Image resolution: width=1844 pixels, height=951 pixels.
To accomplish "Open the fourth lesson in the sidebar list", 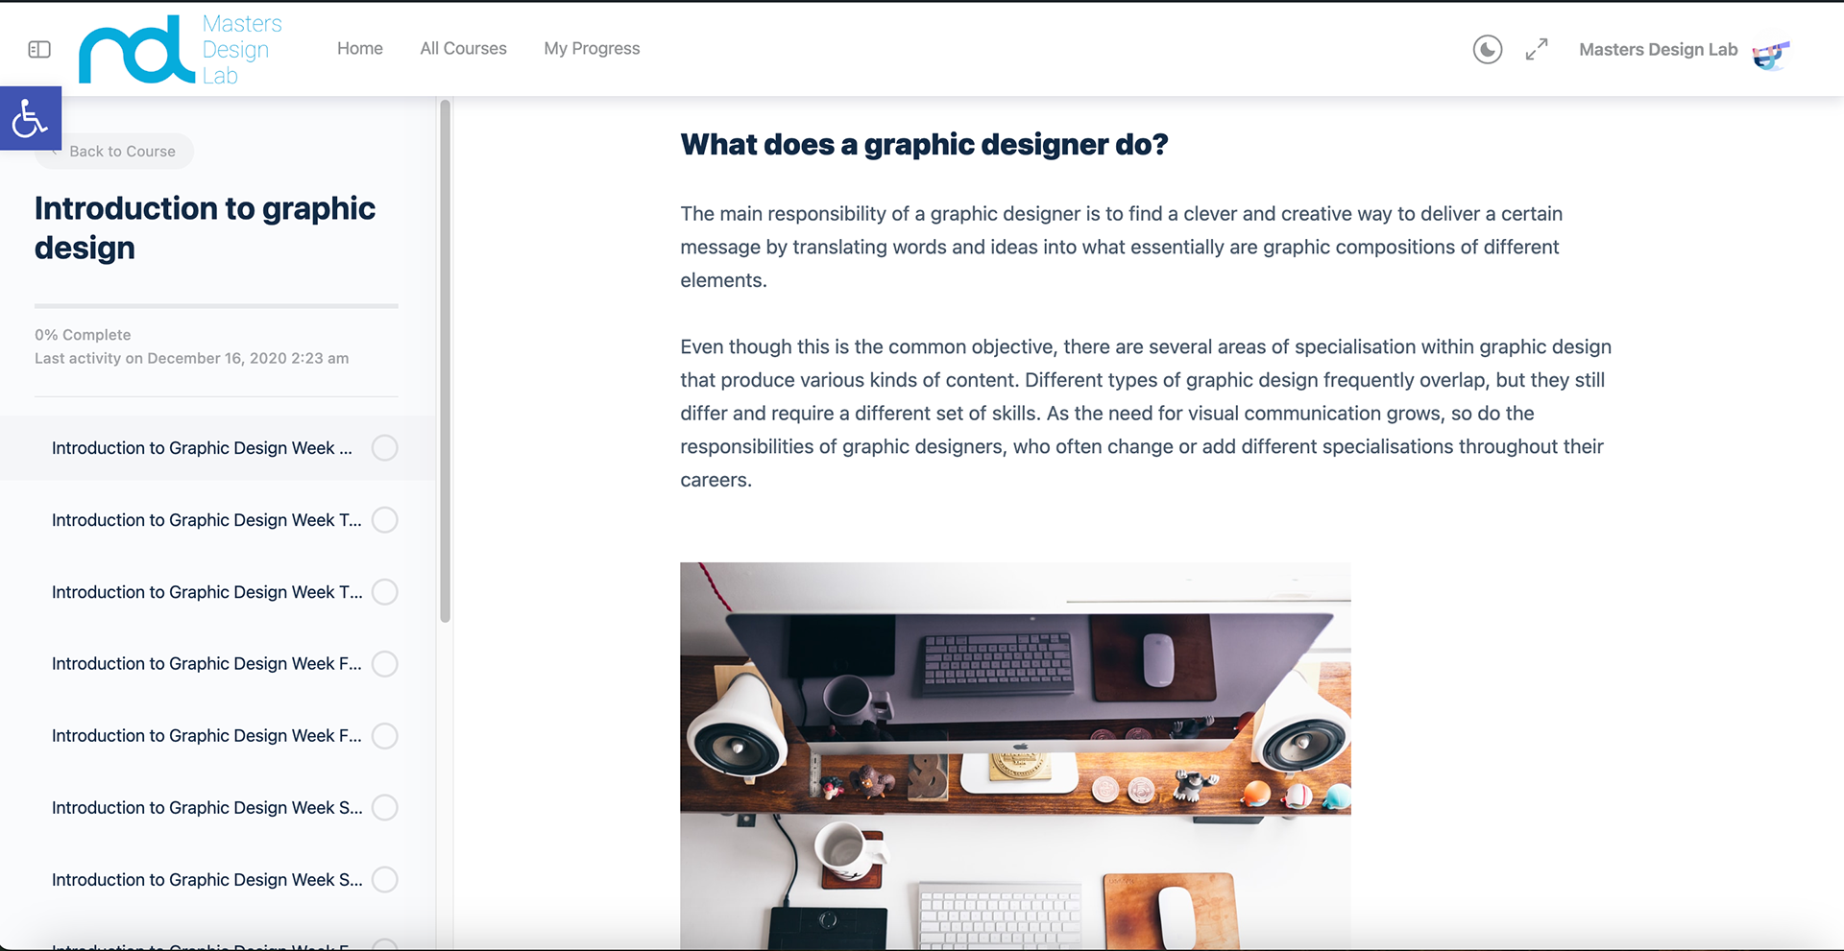I will click(206, 664).
